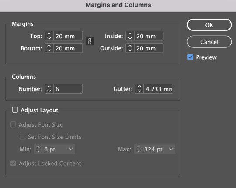
Task: Click the chain link icon between margin fields
Action: click(x=90, y=41)
